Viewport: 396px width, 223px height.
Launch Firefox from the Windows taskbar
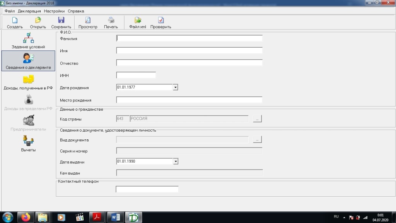coord(26,217)
